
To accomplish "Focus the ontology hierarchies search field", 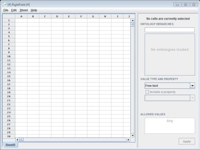I will (170, 30).
